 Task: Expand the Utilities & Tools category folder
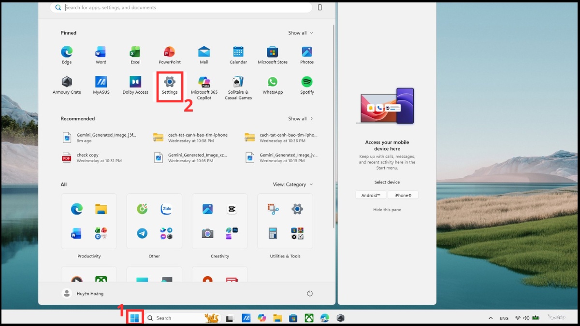285,221
